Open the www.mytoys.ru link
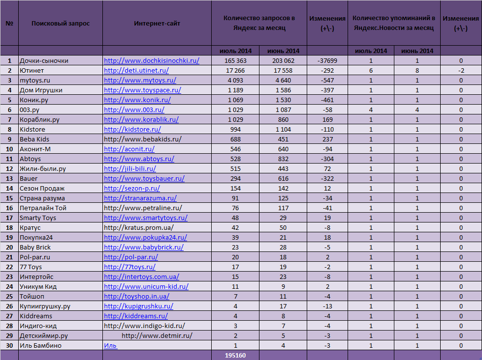The height and width of the screenshot is (360, 482). [x=140, y=81]
